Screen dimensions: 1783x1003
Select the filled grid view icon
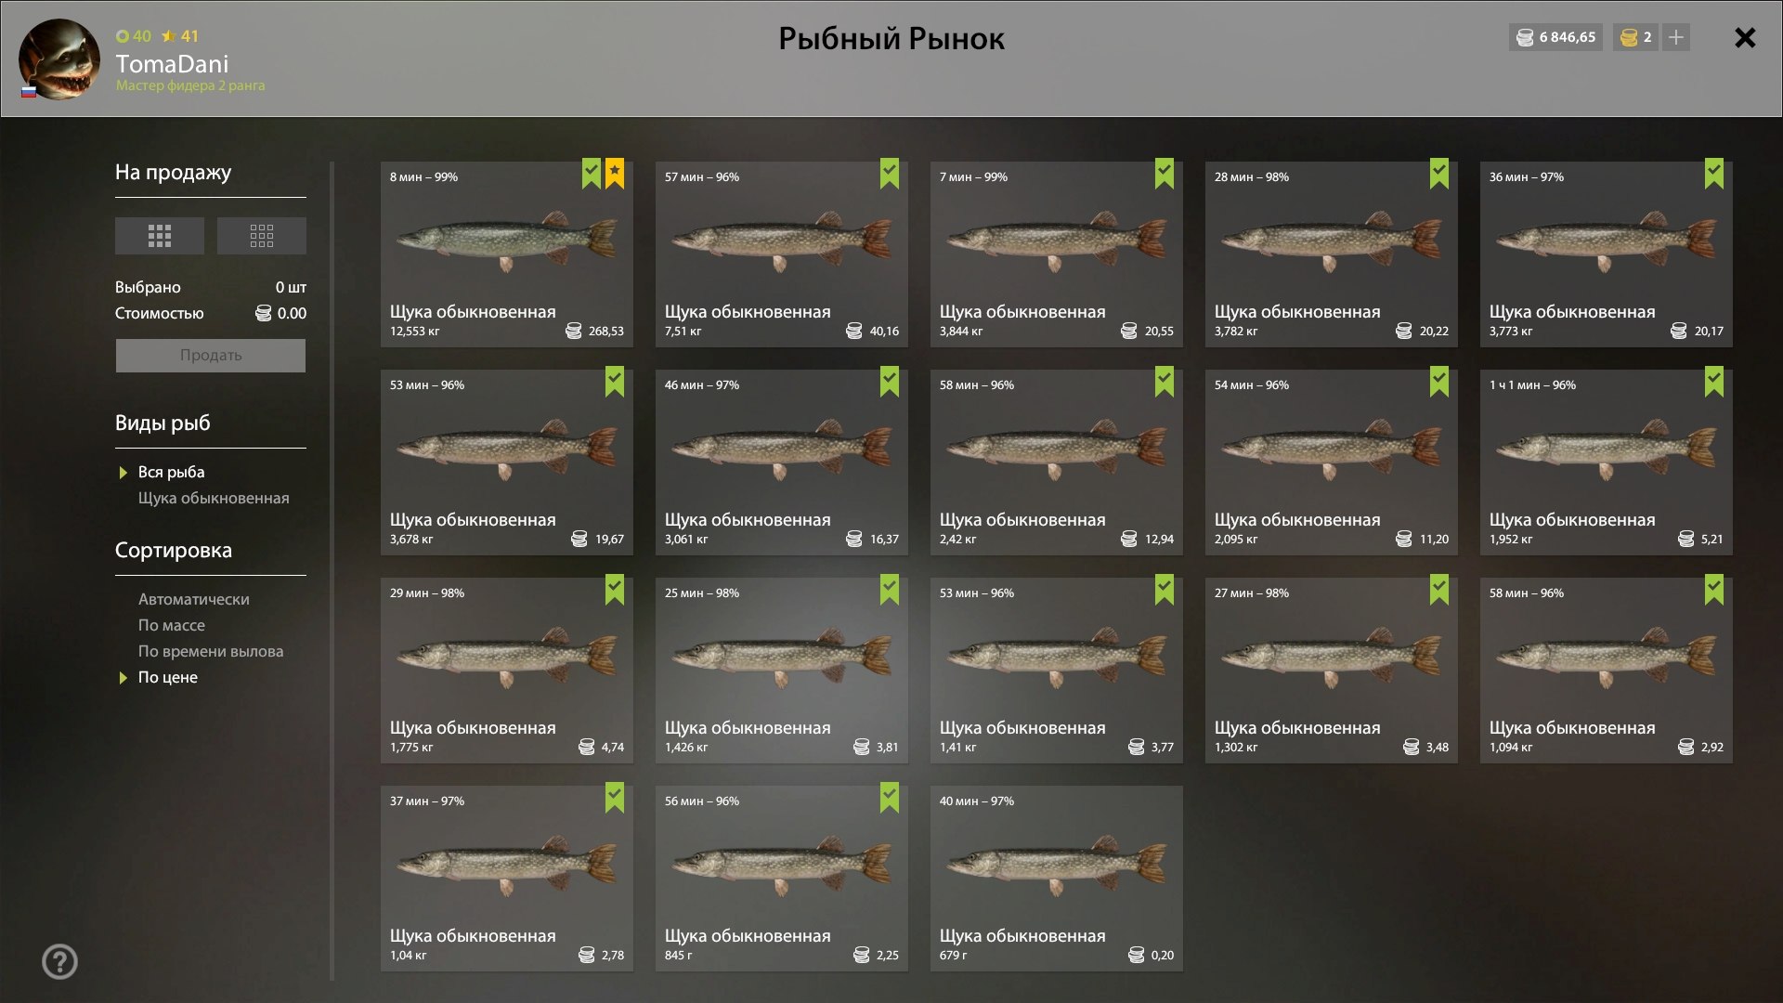point(160,236)
